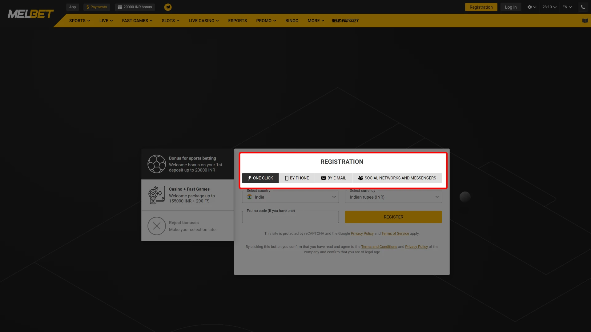Click the REGISTER button
The width and height of the screenshot is (591, 332).
point(393,217)
